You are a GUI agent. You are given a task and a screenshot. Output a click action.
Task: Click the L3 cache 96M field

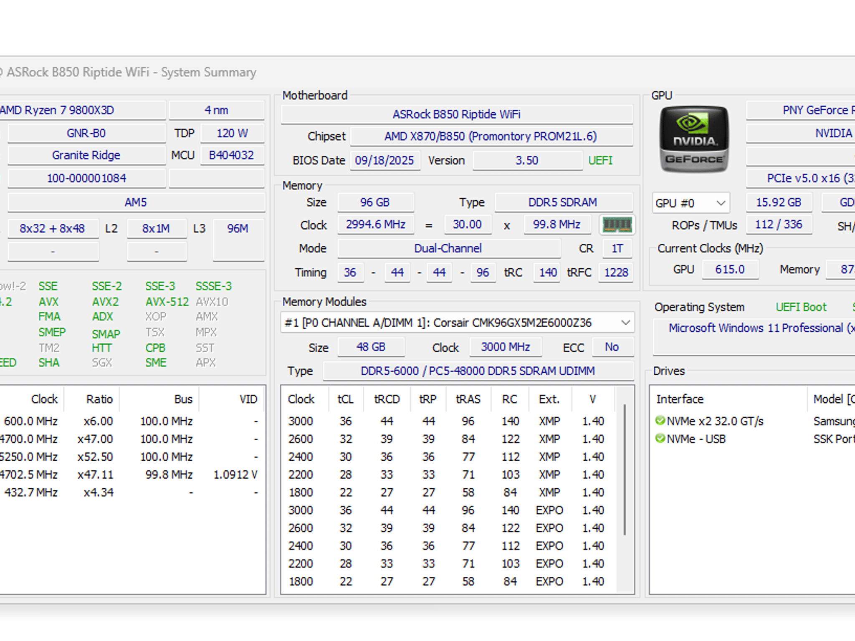click(x=238, y=239)
